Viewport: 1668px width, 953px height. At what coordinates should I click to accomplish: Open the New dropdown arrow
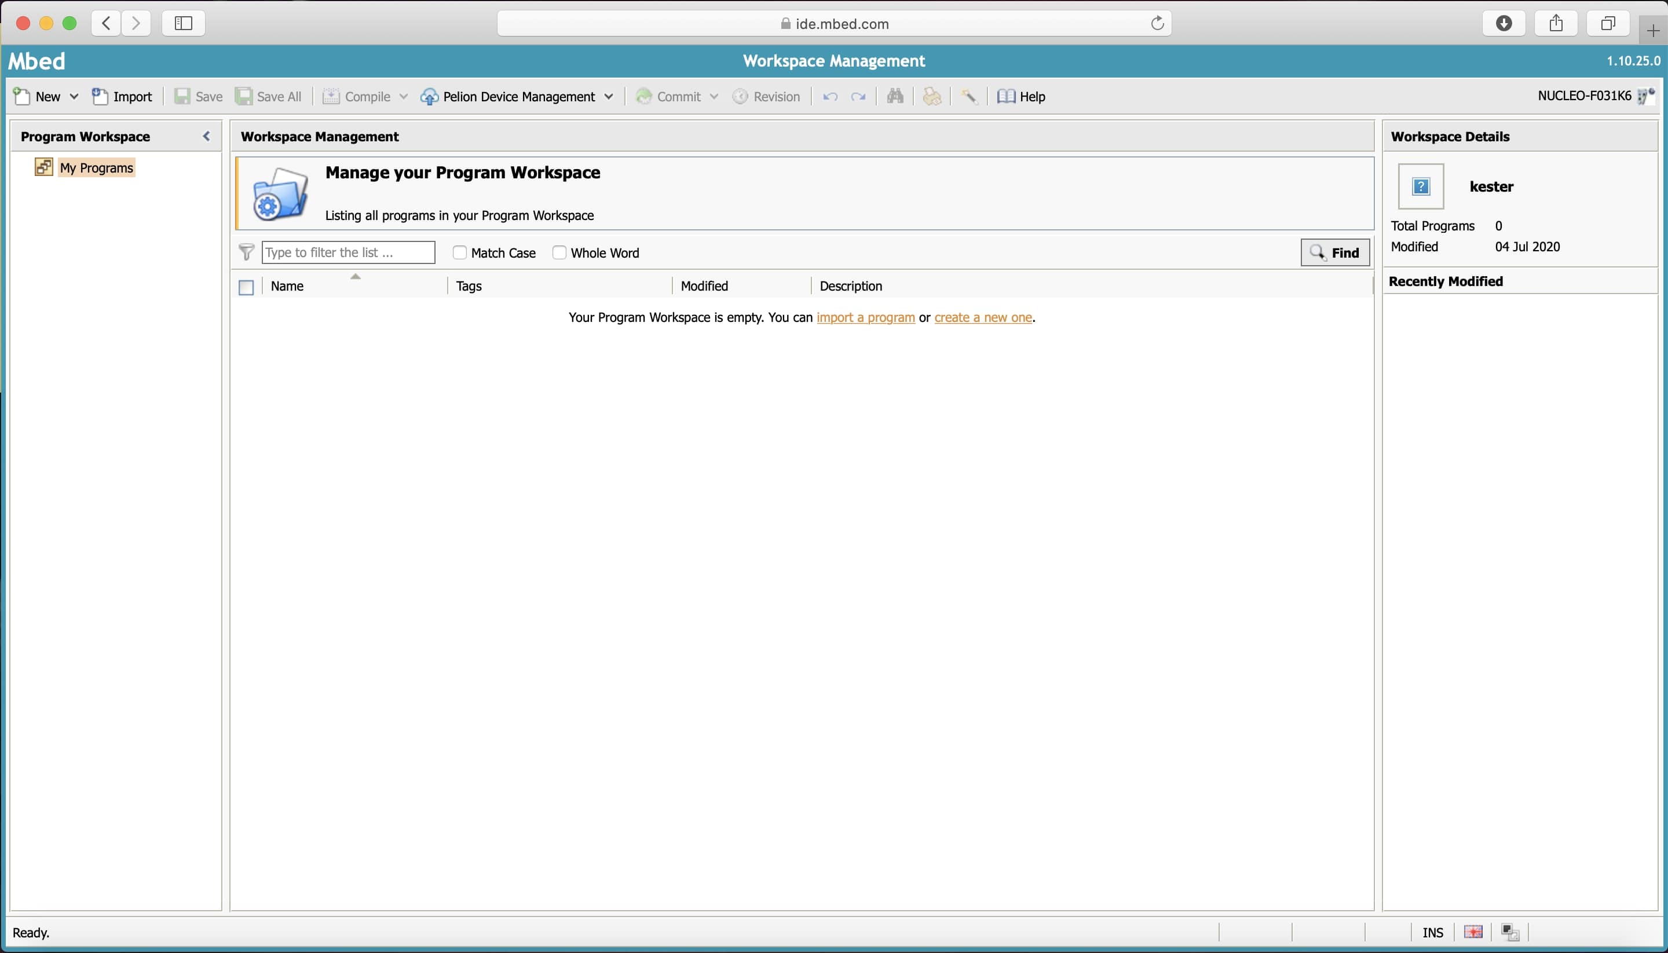pyautogui.click(x=74, y=96)
